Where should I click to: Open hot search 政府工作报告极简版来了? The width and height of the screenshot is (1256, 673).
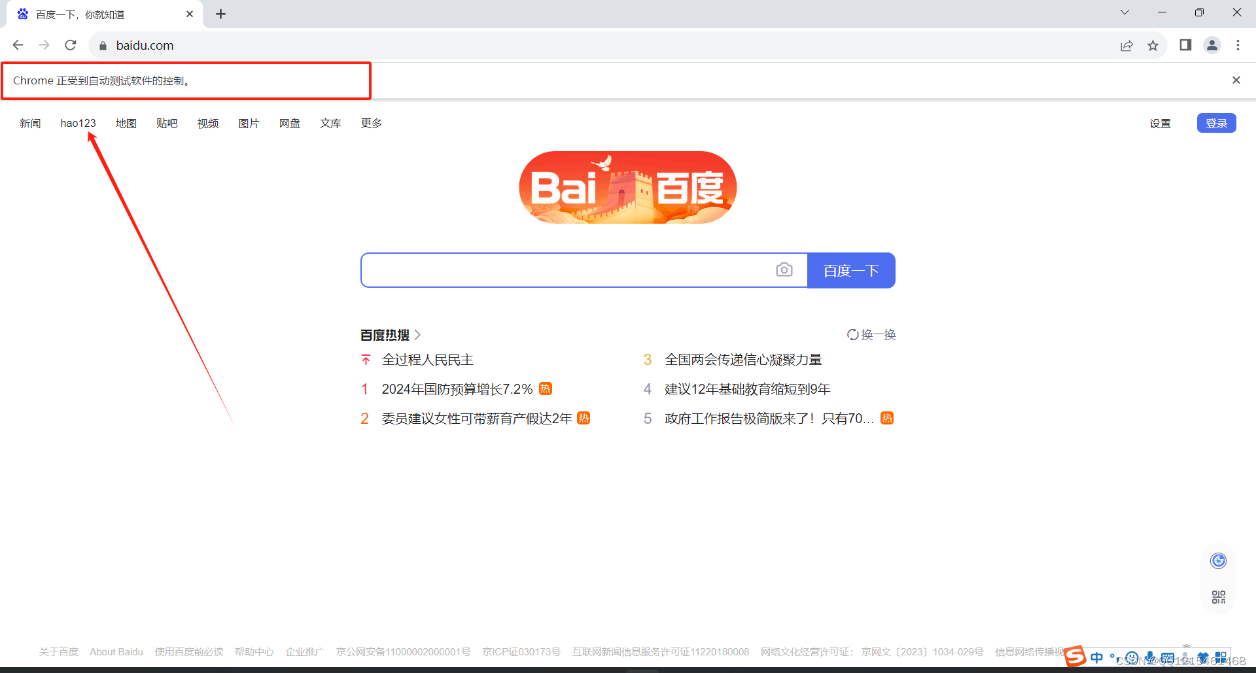pyautogui.click(x=769, y=419)
